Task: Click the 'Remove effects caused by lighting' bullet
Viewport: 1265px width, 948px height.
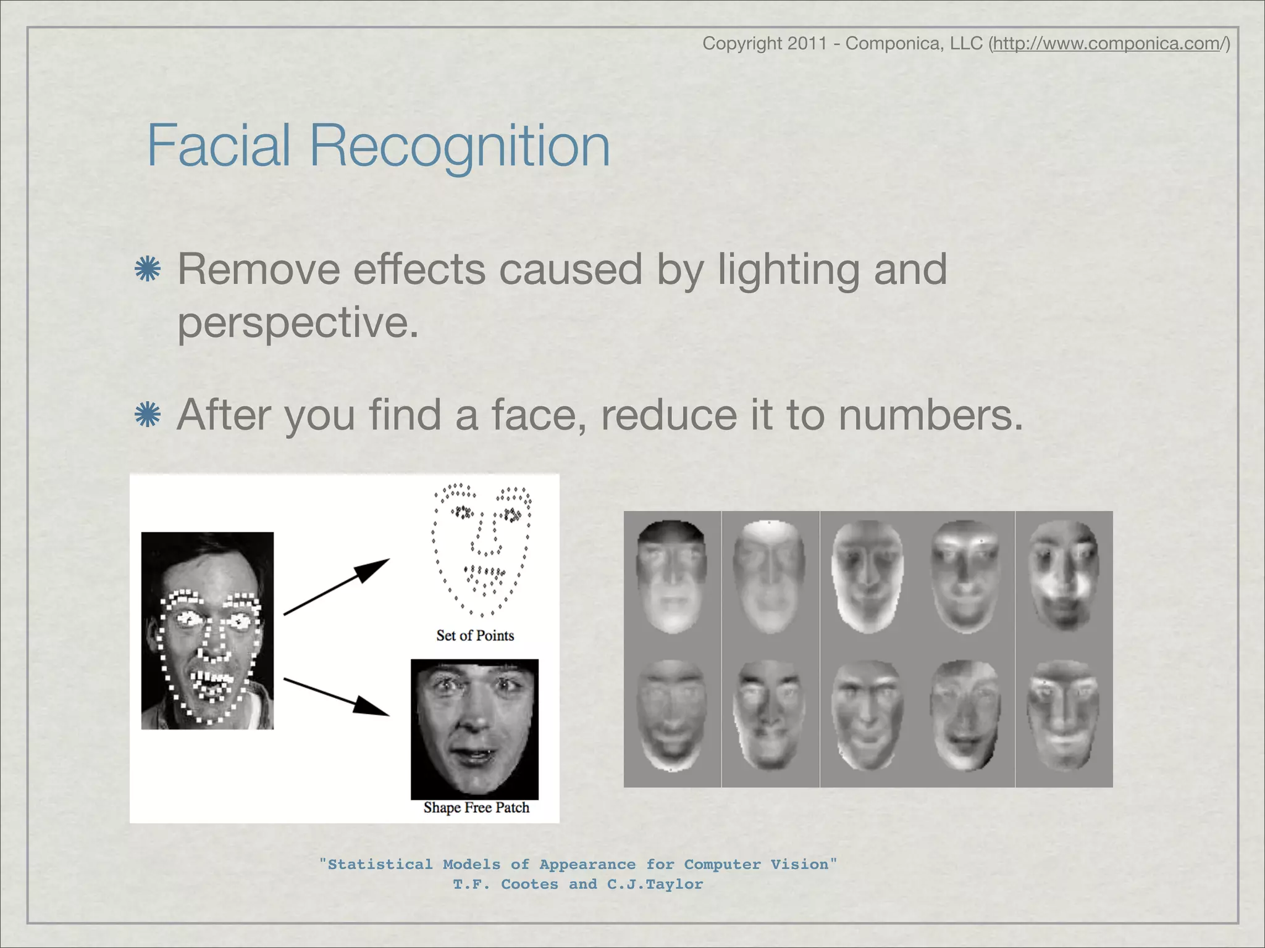Action: (x=562, y=296)
